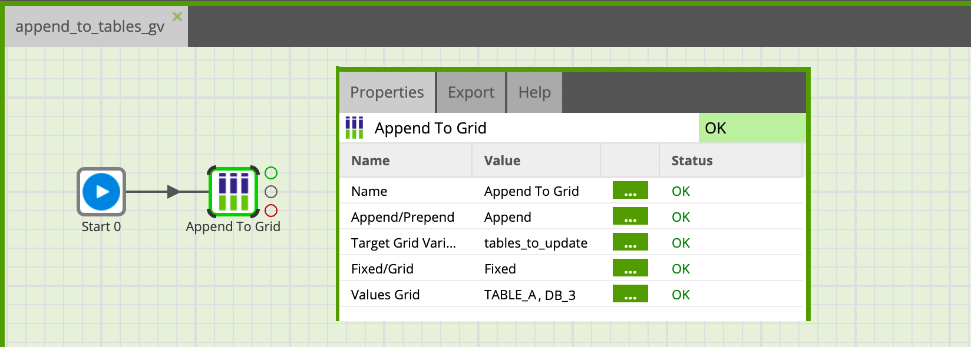Screen dimensions: 971x347
Task: Open the Values Grid editor button
Action: [630, 294]
